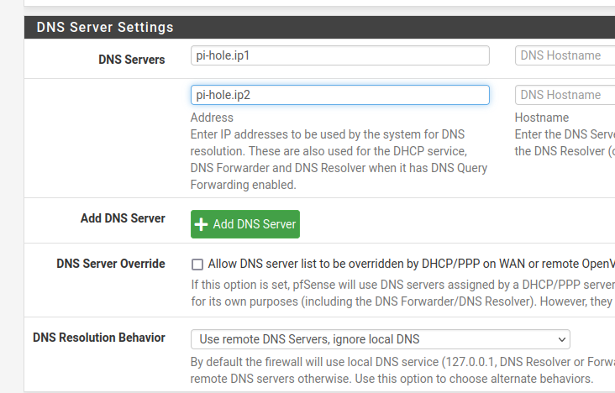Viewport: 615px width, 393px height.
Task: Select the second DNS Hostname input
Action: [565, 95]
